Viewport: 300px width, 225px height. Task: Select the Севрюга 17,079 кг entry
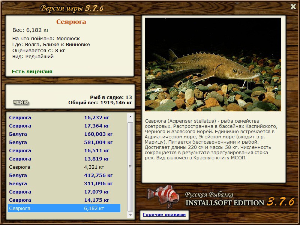point(64,192)
